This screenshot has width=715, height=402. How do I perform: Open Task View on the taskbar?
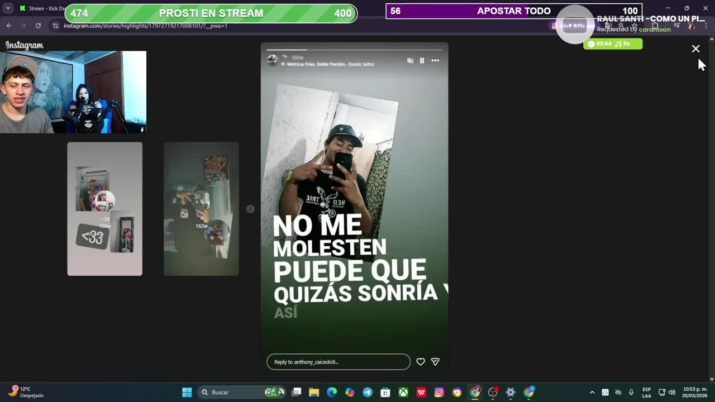pyautogui.click(x=296, y=392)
